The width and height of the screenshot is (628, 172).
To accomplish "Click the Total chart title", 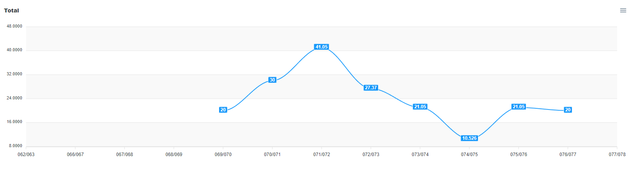I will point(11,10).
